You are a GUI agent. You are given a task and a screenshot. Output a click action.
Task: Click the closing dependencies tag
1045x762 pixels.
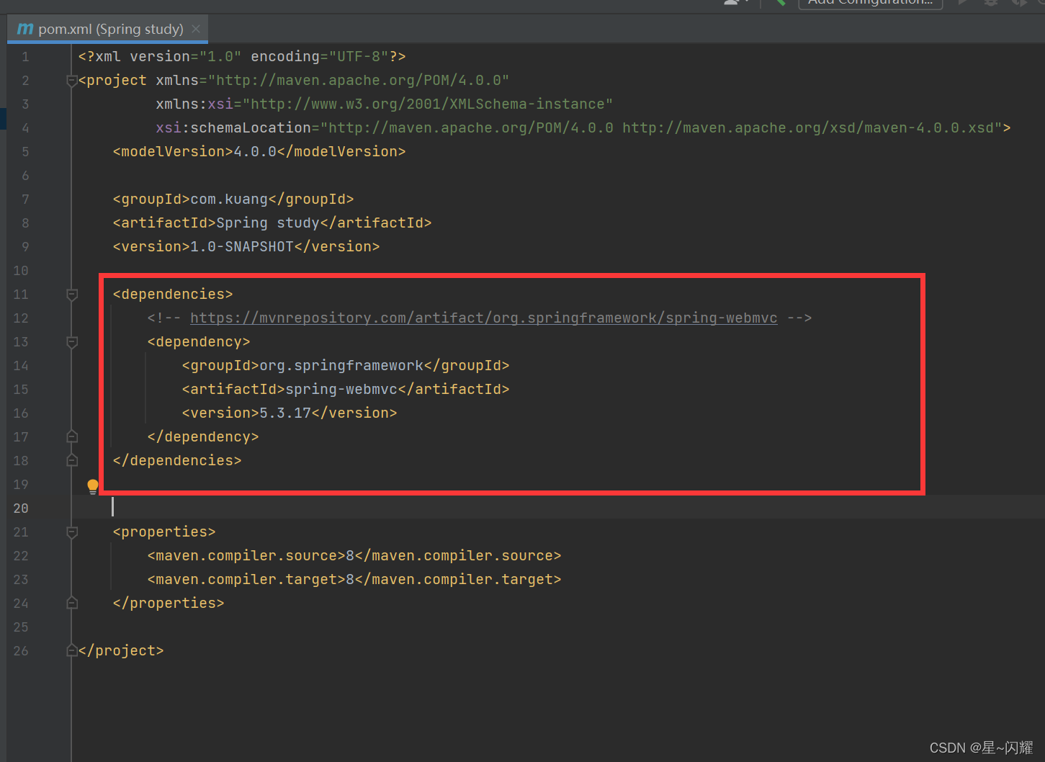click(x=177, y=460)
